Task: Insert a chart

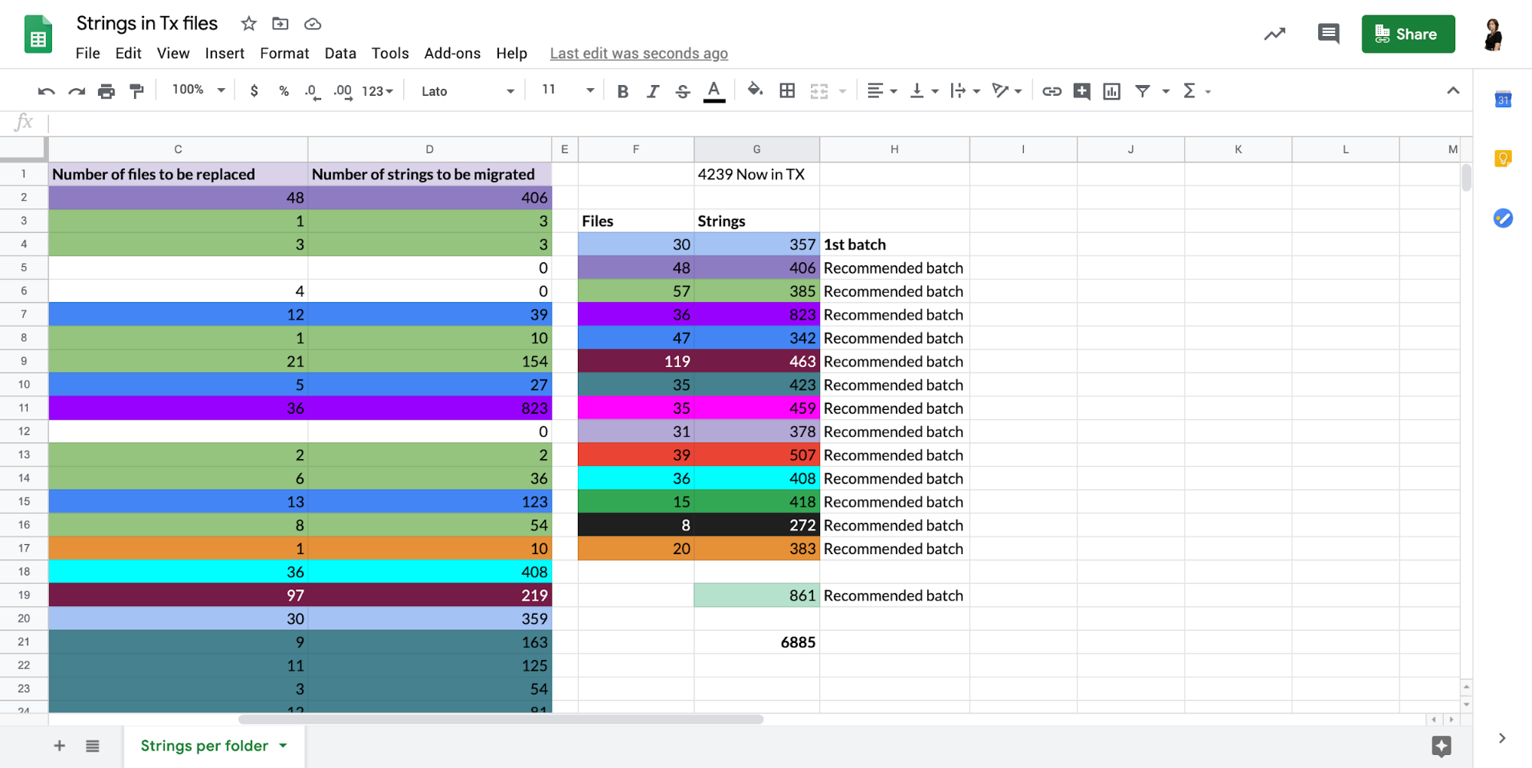Action: [x=1111, y=91]
